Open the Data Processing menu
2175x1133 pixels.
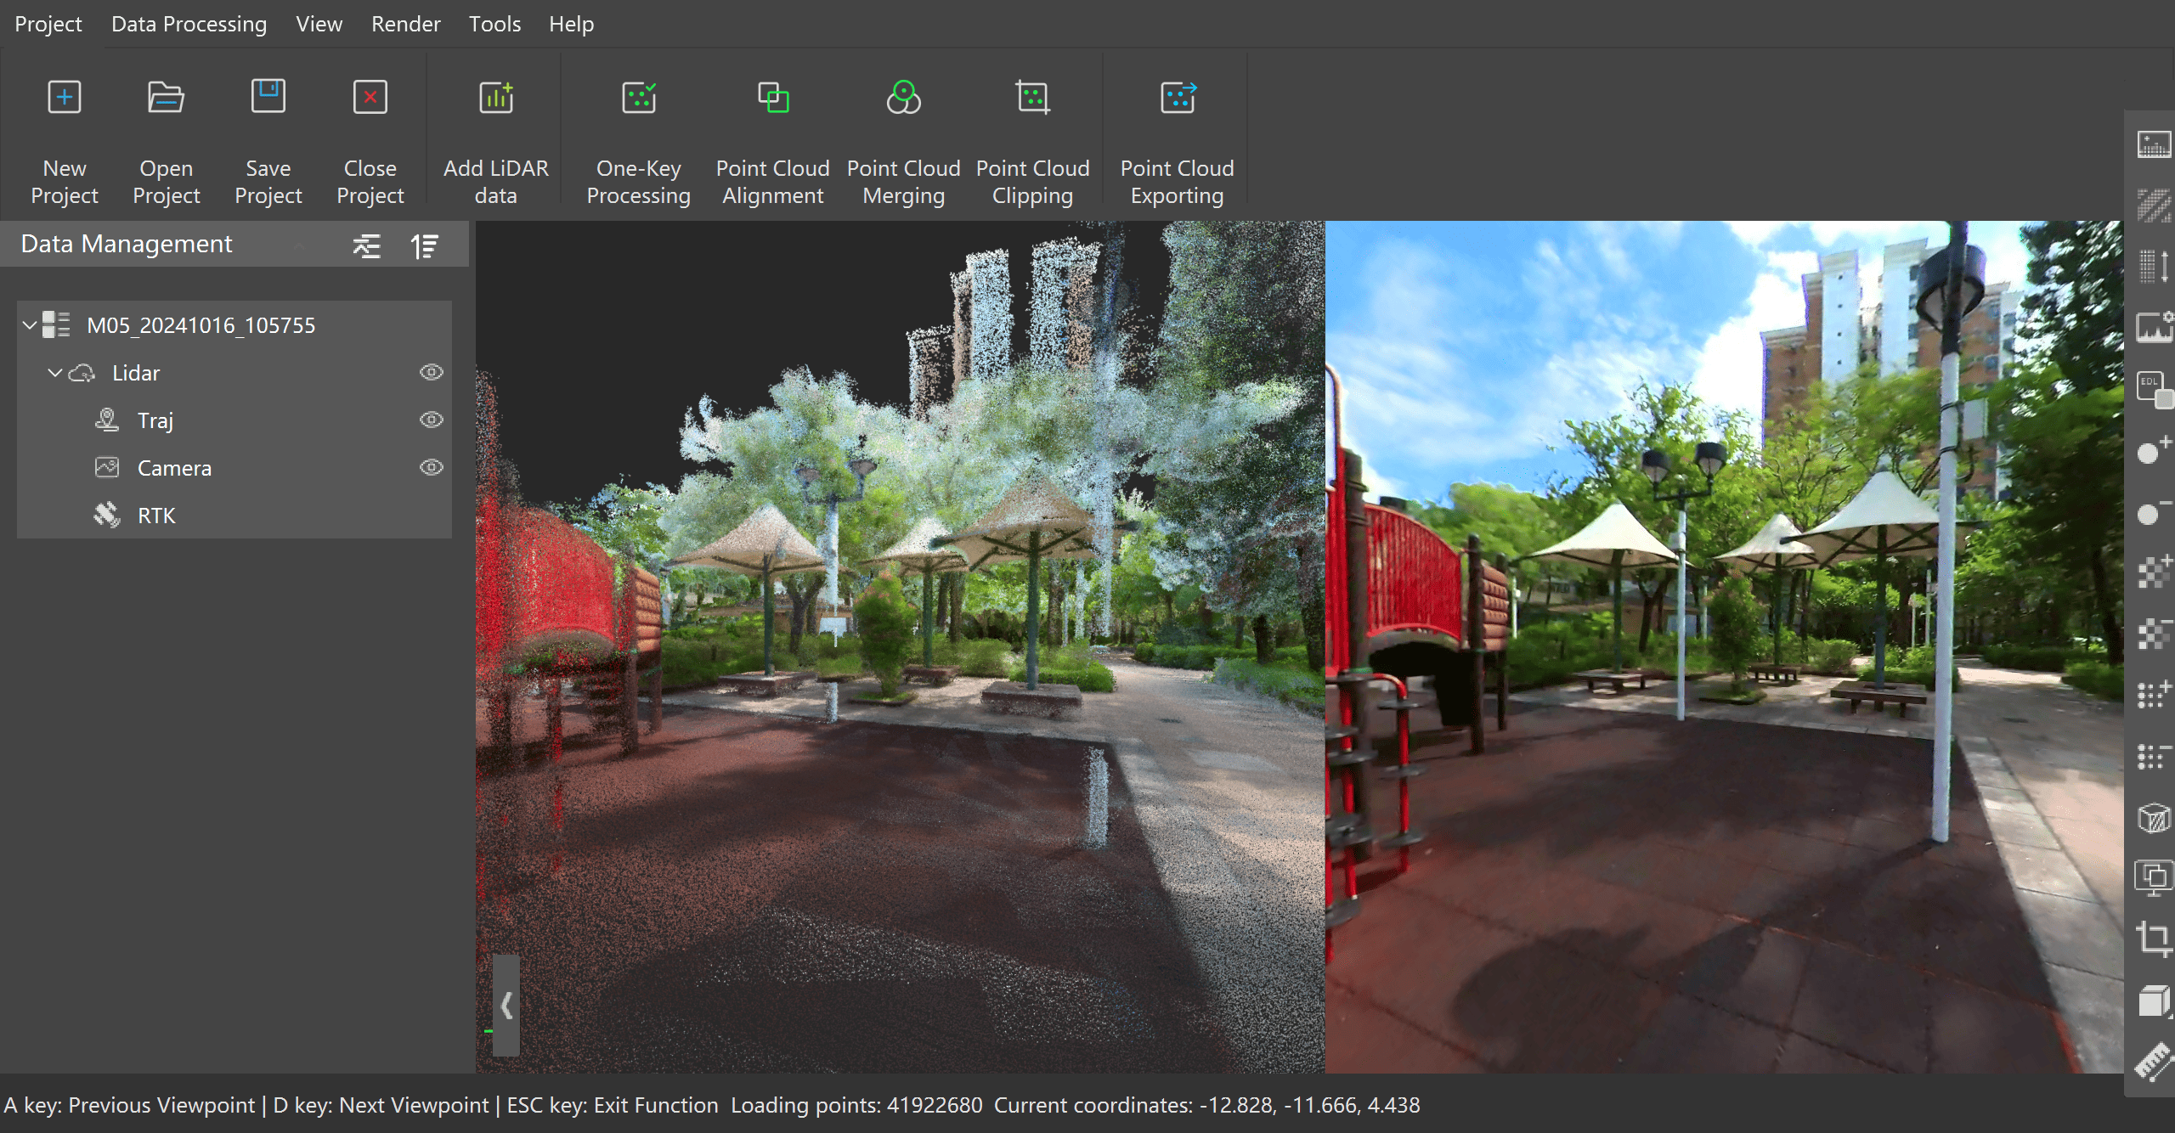tap(189, 24)
